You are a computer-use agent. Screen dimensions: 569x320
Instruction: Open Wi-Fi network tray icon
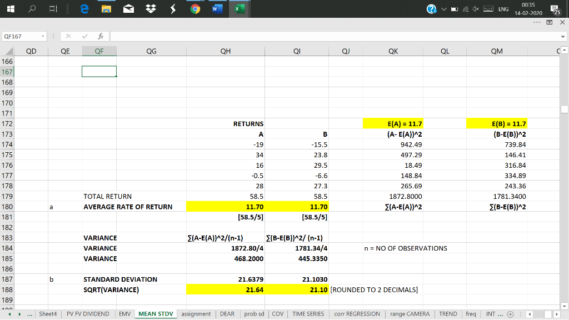click(x=466, y=9)
